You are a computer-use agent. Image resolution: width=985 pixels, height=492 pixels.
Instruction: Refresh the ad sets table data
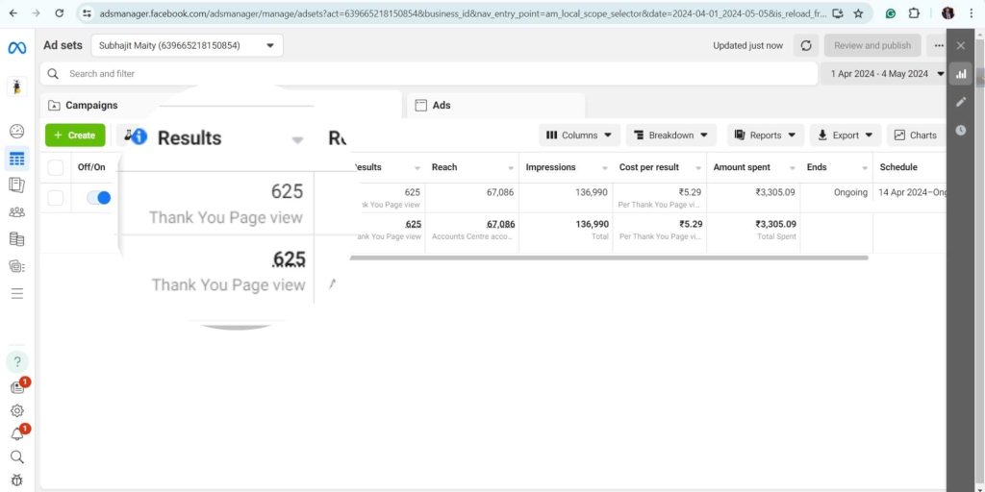click(806, 45)
